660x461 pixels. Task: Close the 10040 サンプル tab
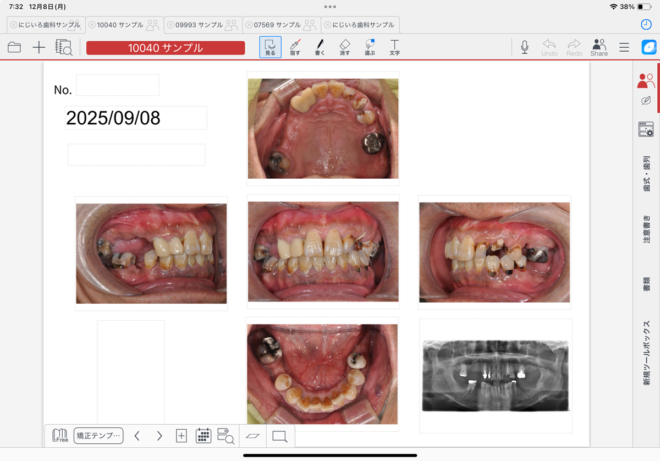point(92,25)
